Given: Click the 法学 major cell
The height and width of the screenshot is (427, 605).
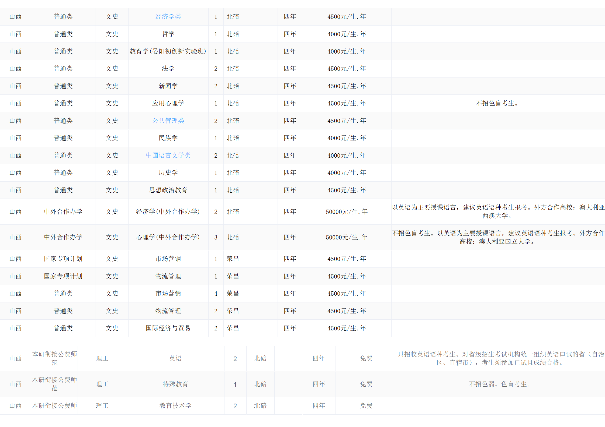Looking at the screenshot, I should pos(168,69).
